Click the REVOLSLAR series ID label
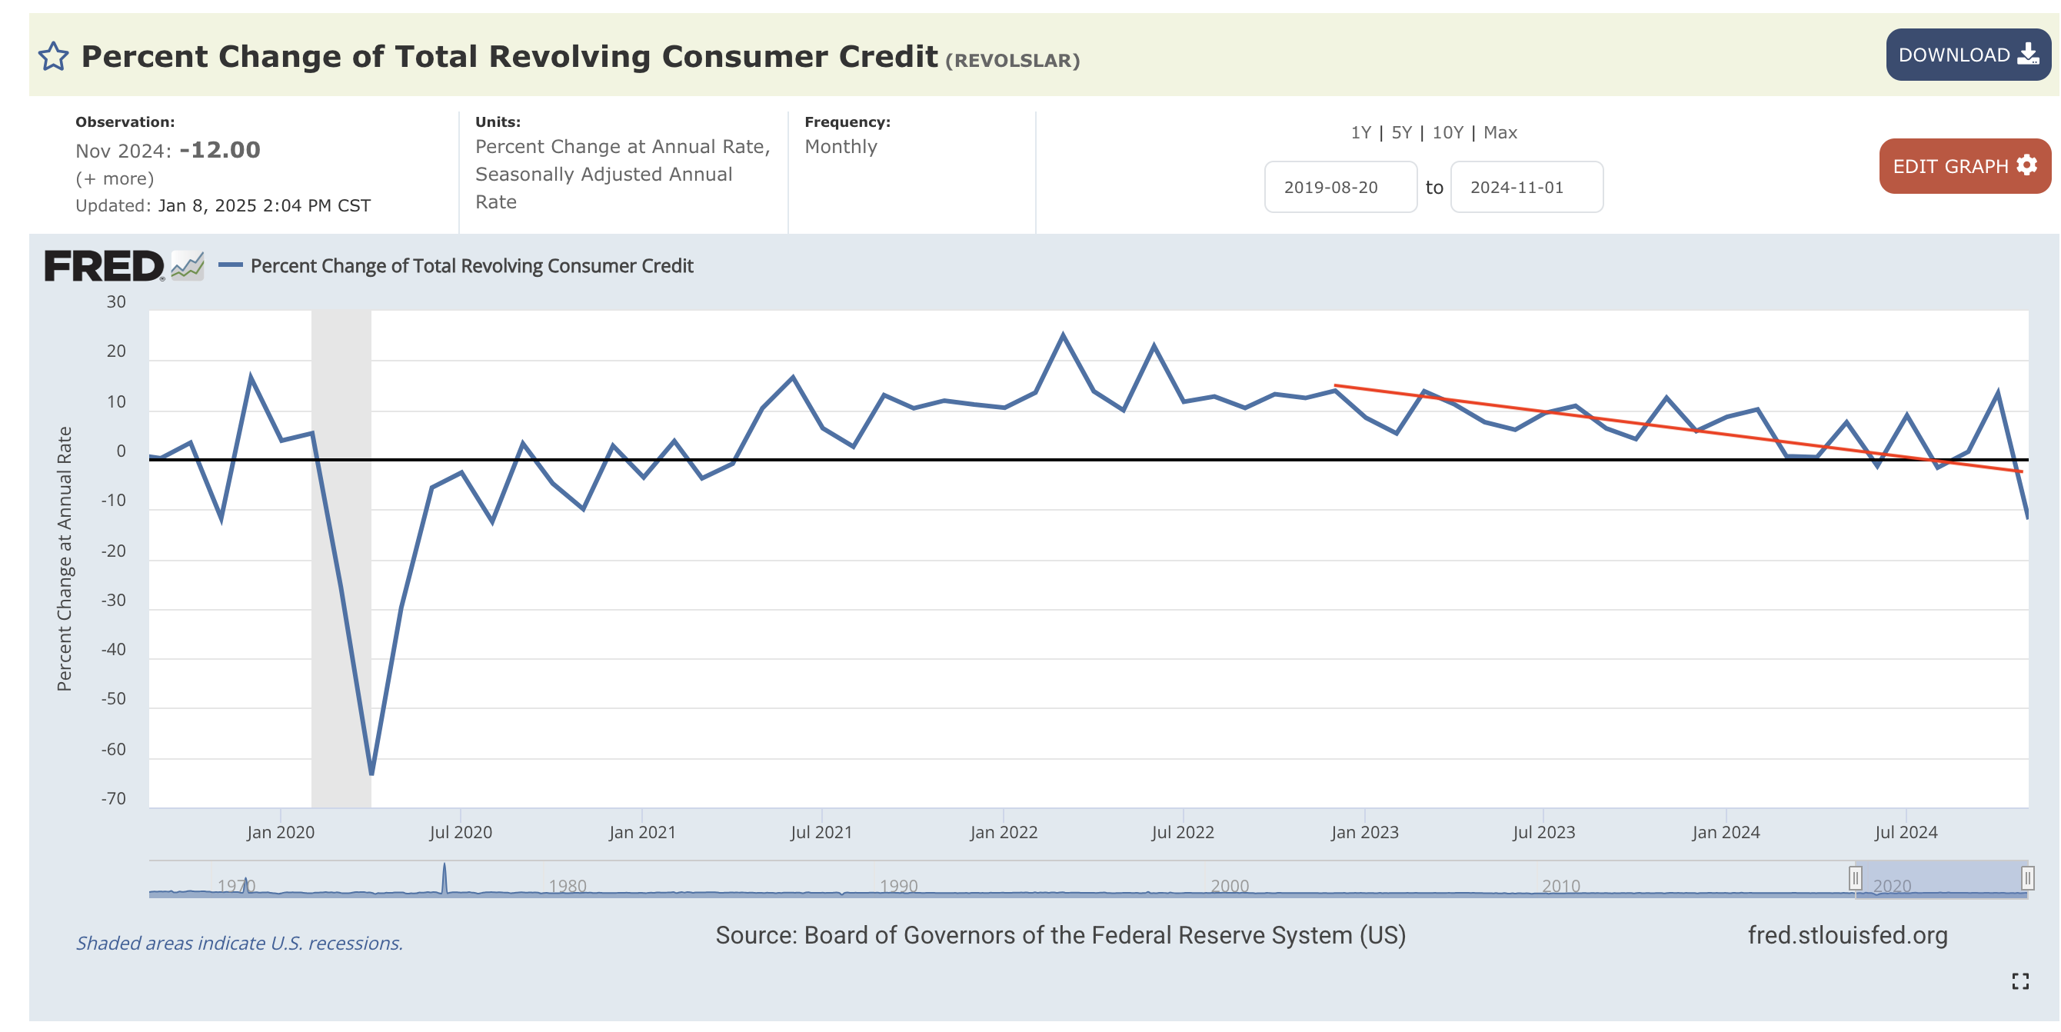 pos(1013,61)
